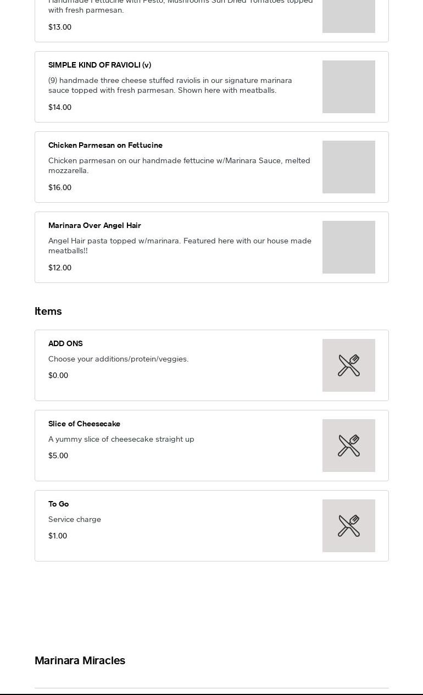Viewport: 423px width, 695px height.
Task: Click the $13.00 pesto fettucine price
Action: 60,27
